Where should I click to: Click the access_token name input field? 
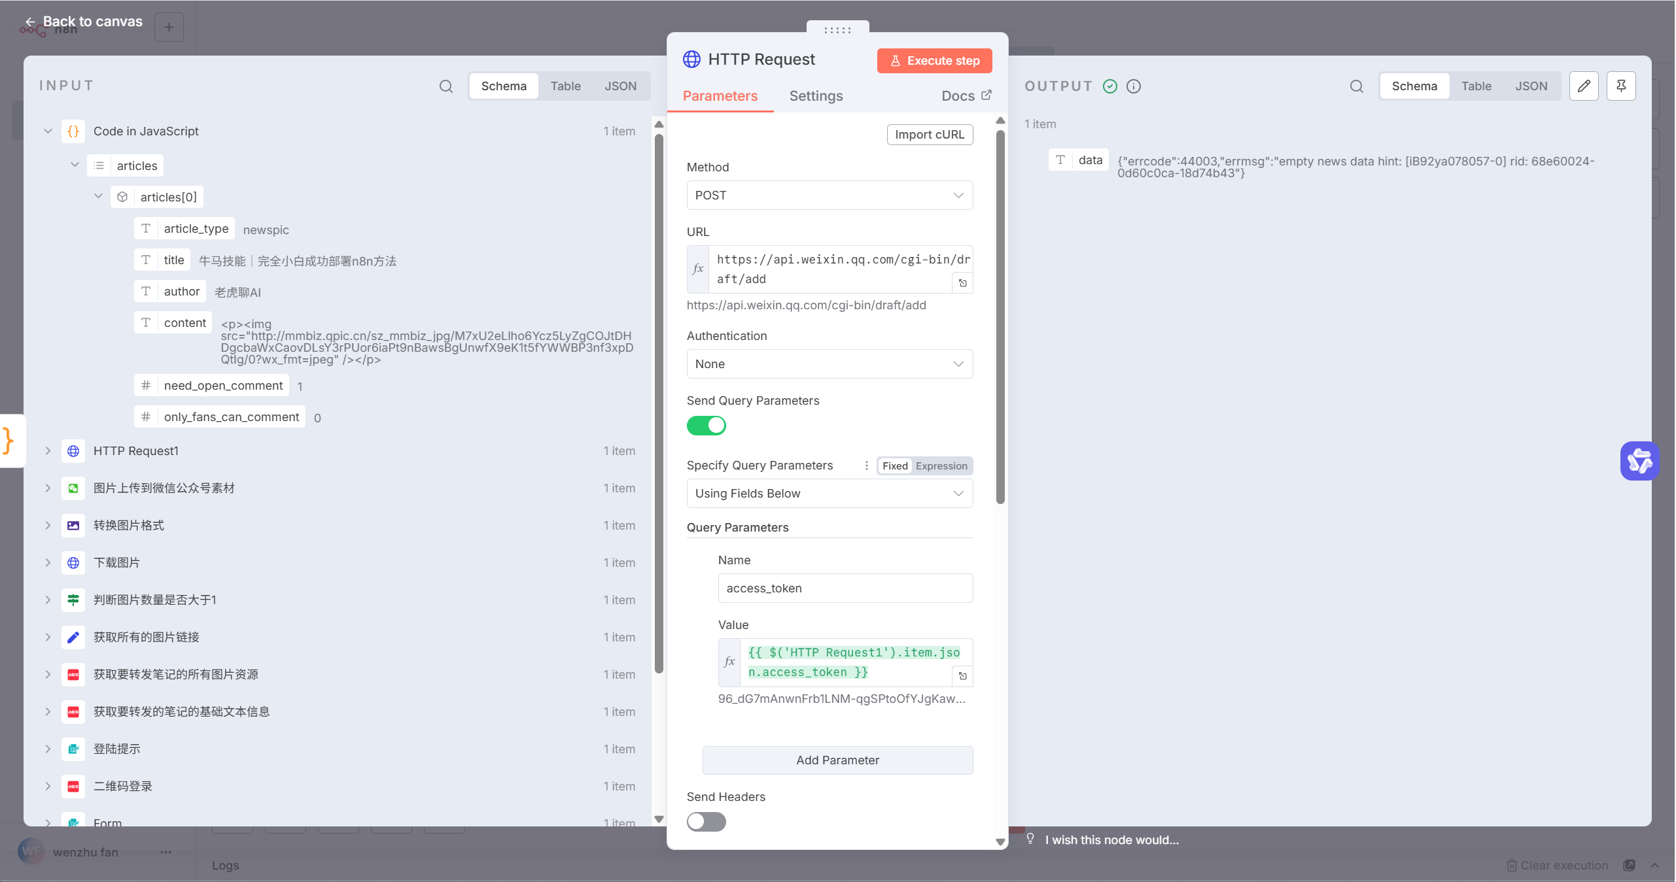point(845,588)
